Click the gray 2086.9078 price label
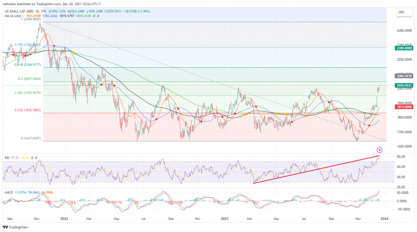 tap(404, 76)
